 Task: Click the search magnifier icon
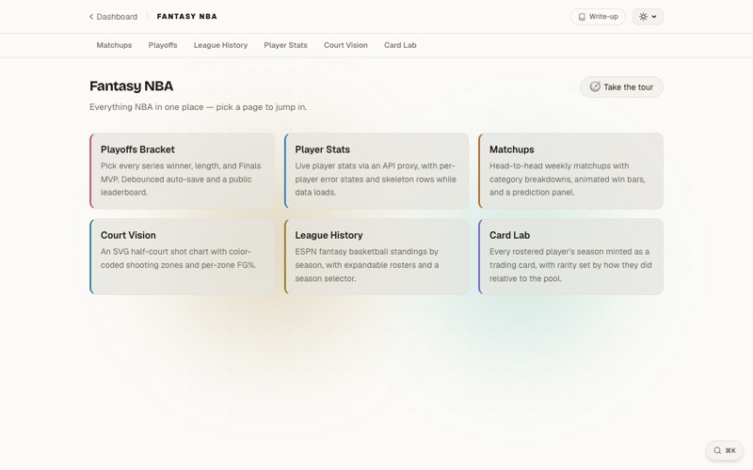click(717, 450)
